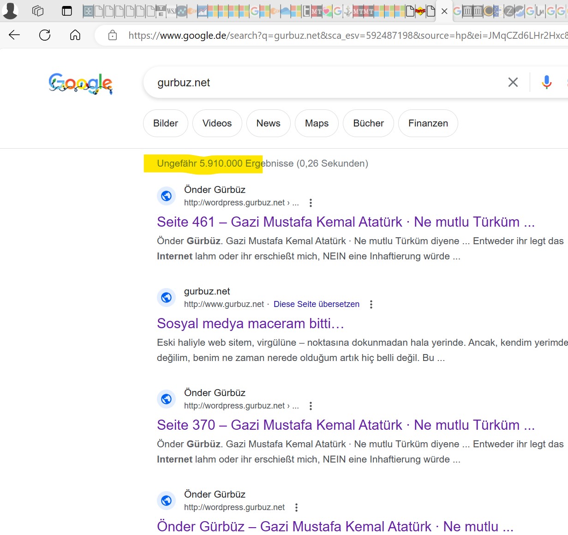
Task: Open the three-dot menu beside Diese Seite übersetzen
Action: pyautogui.click(x=371, y=304)
